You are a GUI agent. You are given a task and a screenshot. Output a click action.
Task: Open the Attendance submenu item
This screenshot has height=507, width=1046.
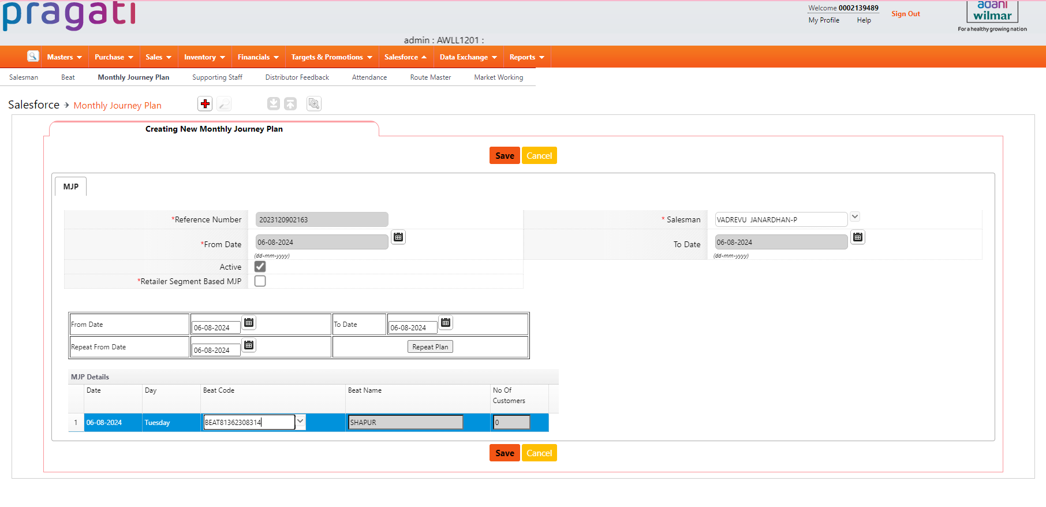(369, 77)
